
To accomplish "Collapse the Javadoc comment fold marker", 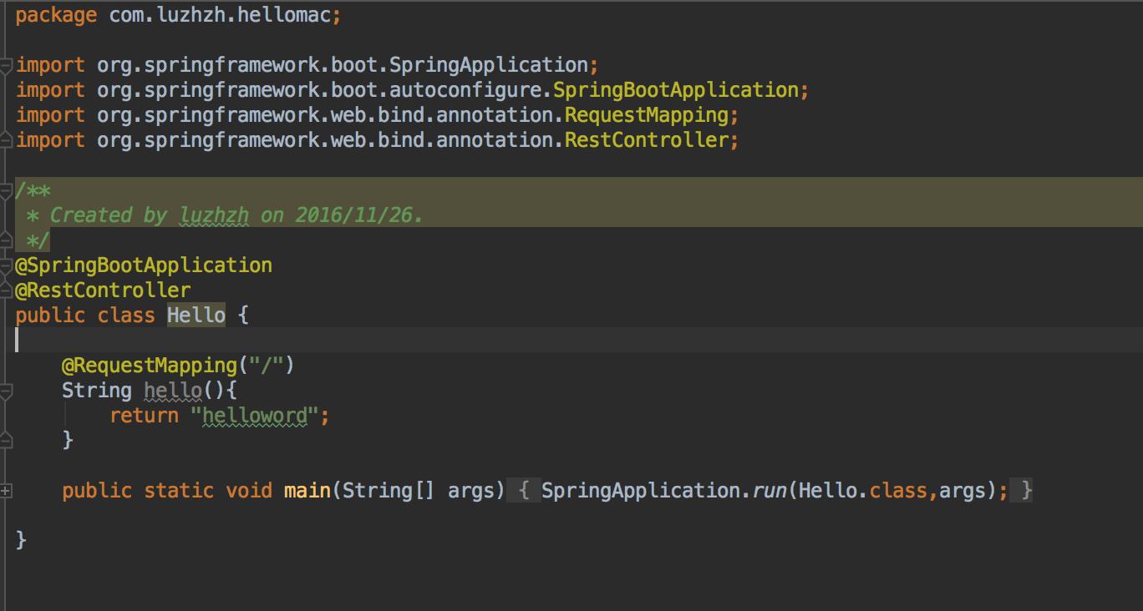I will click(6, 189).
